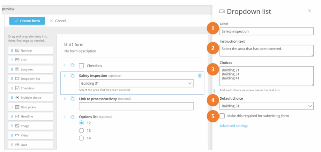This screenshot has width=321, height=152.
Task: Click the copy icon next to Checkbox field
Action: [x=73, y=65]
